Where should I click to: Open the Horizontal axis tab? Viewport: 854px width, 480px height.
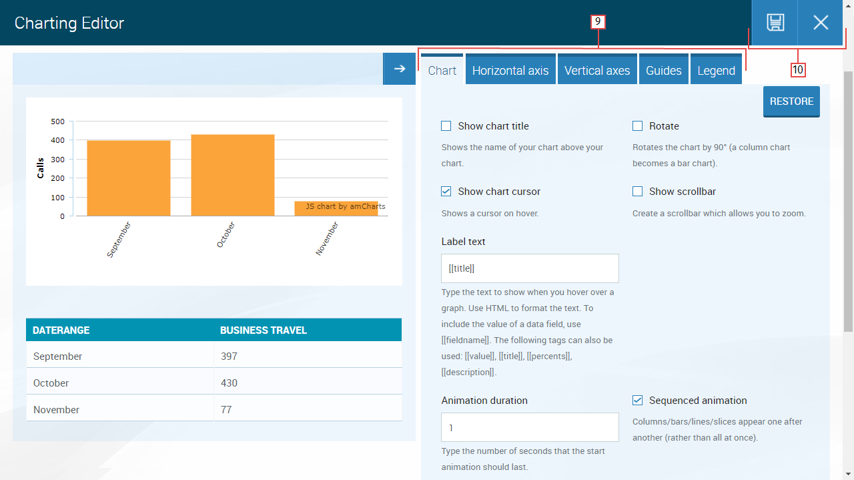510,71
